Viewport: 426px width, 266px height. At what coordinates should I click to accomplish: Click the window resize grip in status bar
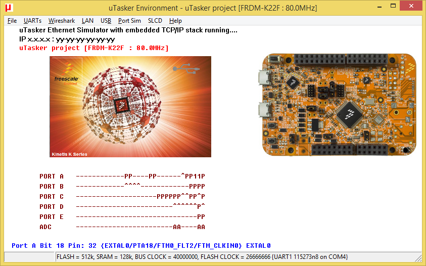(x=418, y=257)
